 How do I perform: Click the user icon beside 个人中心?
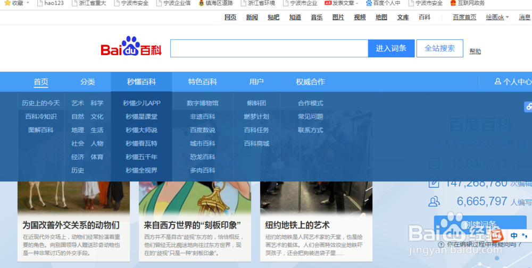(498, 81)
